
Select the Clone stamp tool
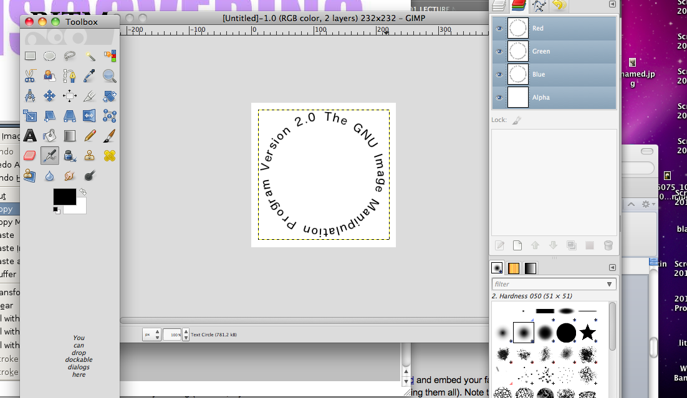pyautogui.click(x=90, y=156)
